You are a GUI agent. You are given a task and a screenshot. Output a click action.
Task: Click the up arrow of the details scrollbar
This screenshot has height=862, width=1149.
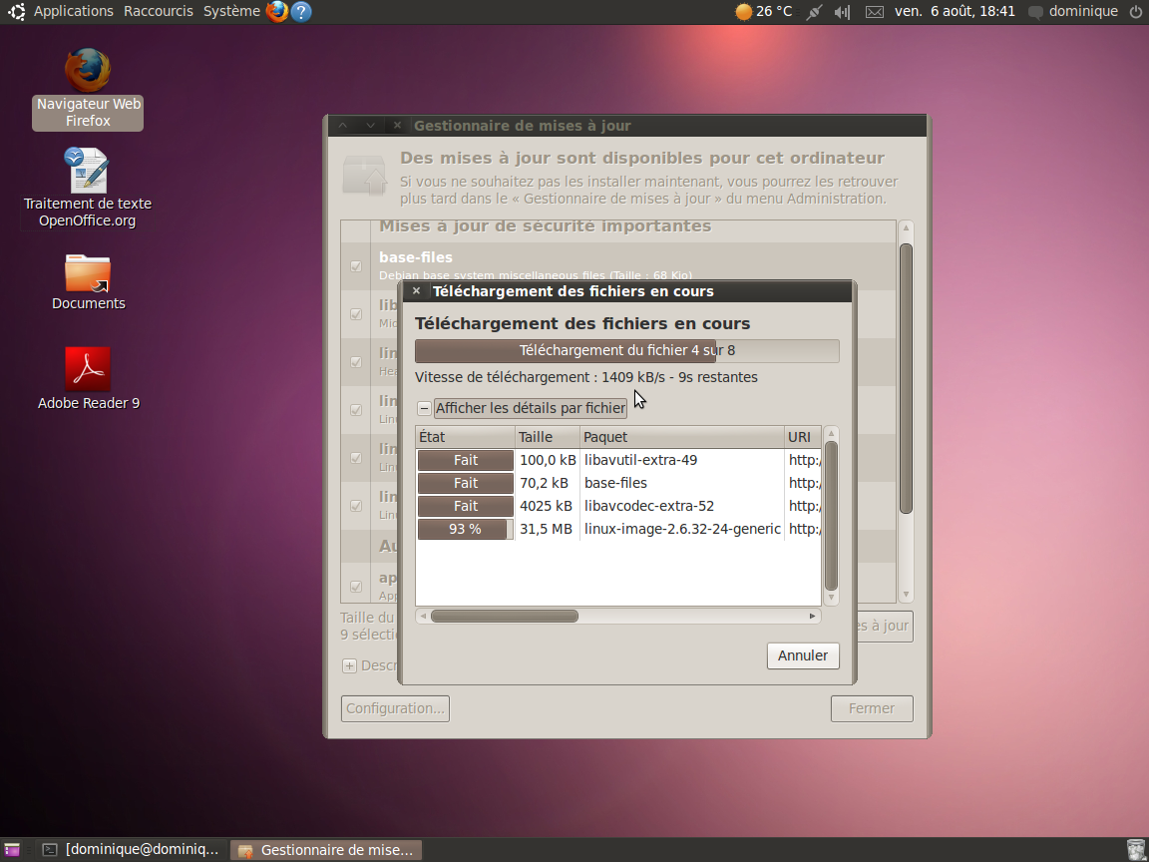(831, 434)
